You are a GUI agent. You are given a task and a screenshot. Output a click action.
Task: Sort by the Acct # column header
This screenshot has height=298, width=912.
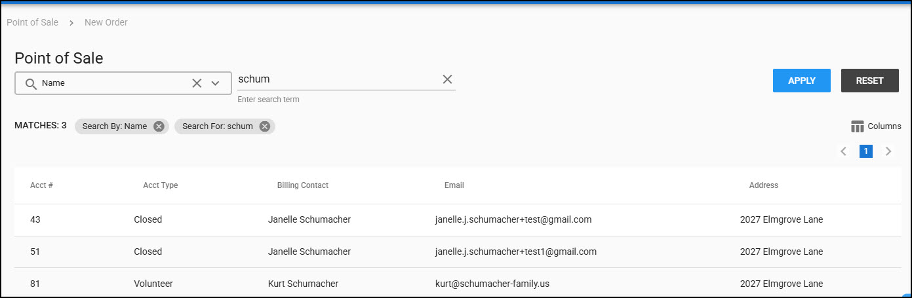coord(41,185)
